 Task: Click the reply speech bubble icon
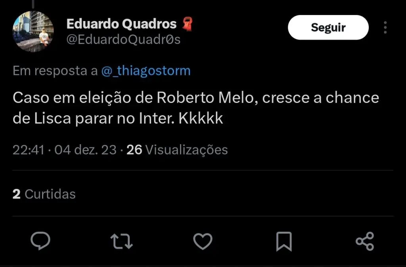click(x=40, y=241)
